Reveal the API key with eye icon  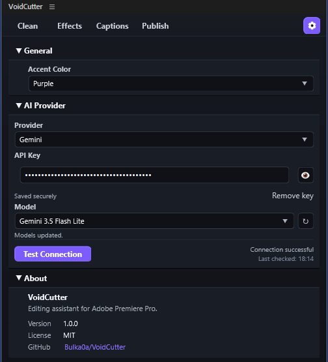(305, 175)
